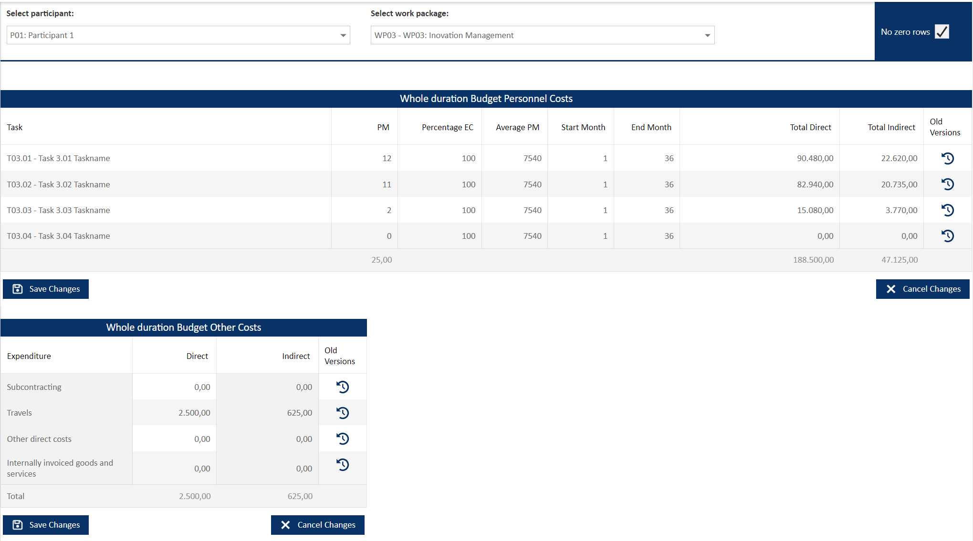
Task: Edit Average PM 7540 for T03.02
Action: pos(514,184)
